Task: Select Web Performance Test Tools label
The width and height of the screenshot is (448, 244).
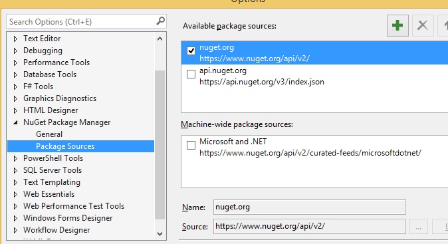Action: 74,206
